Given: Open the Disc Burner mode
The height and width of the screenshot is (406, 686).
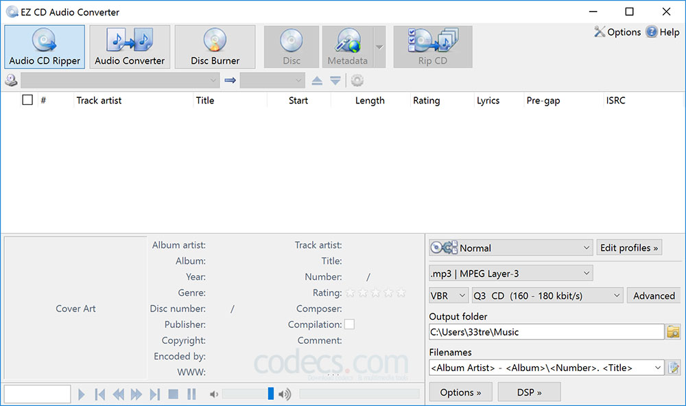Looking at the screenshot, I should pos(215,47).
